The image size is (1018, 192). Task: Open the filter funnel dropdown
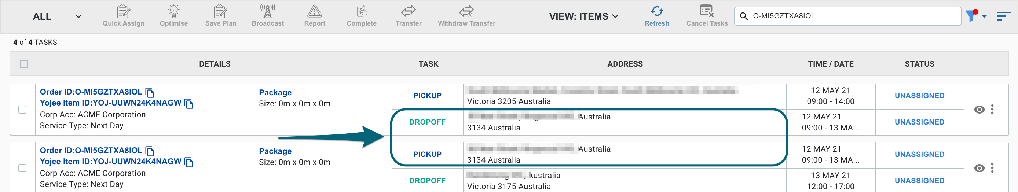[x=976, y=15]
